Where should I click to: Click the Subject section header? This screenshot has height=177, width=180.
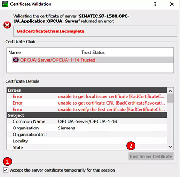[87, 115]
